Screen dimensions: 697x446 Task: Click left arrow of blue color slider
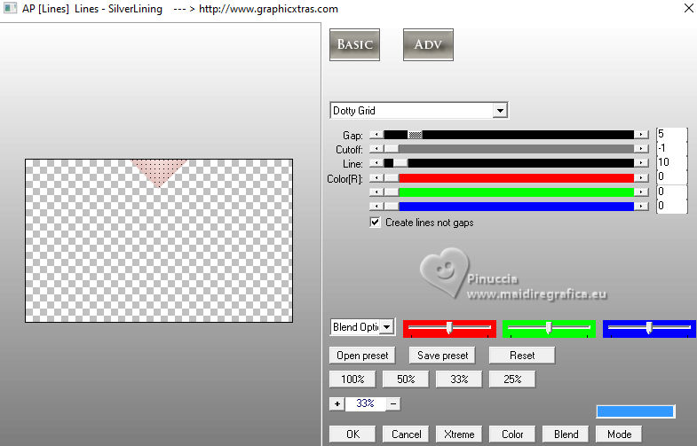coord(376,207)
